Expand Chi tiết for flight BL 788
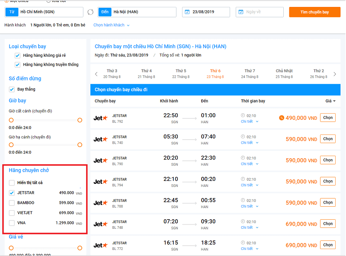The image size is (346, 256). 250,206
